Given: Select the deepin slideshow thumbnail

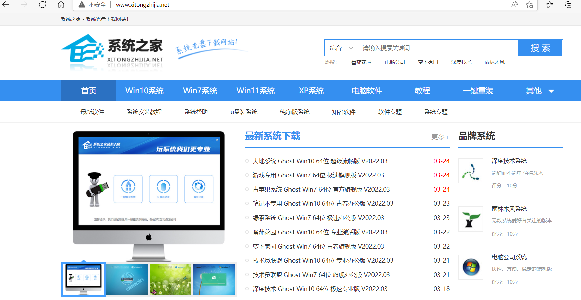Looking at the screenshot, I should coord(127,279).
